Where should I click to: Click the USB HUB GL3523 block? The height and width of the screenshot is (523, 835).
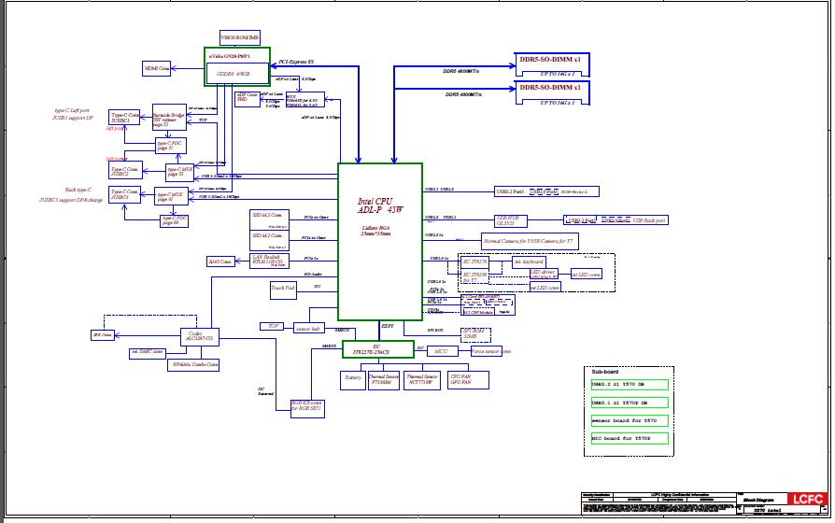coord(511,221)
